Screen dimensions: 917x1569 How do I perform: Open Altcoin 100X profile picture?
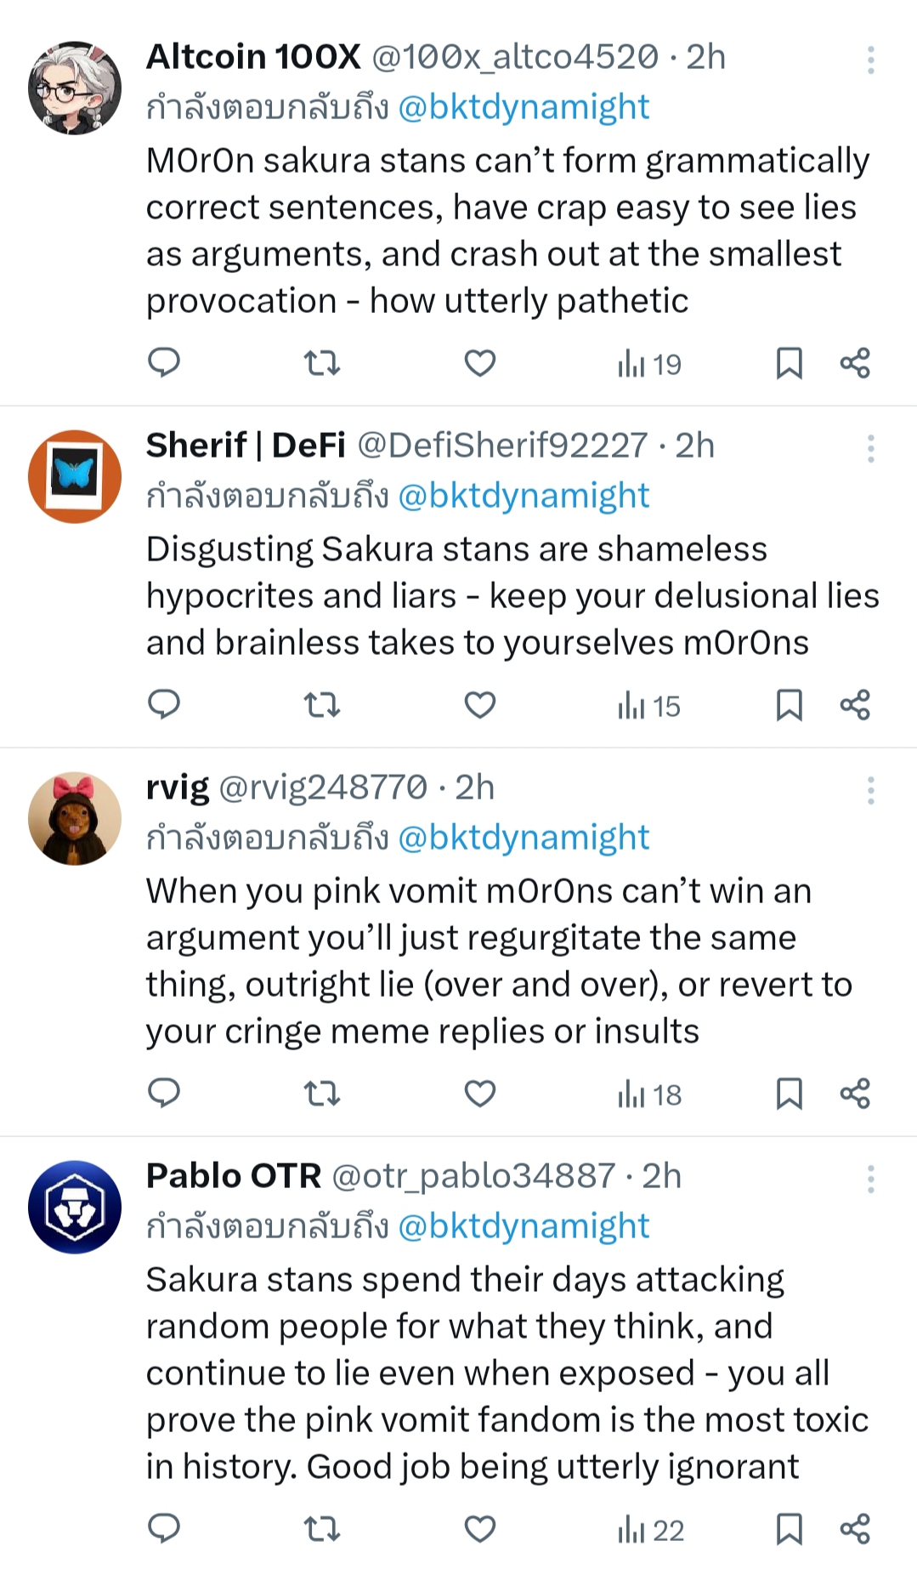point(75,88)
